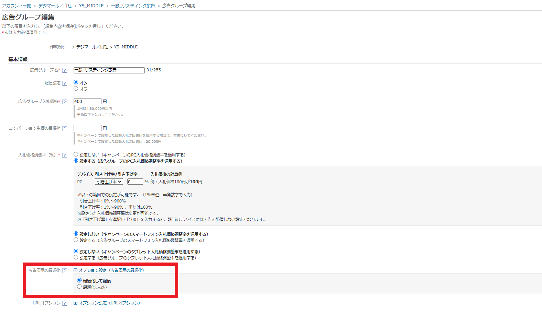Choose 設定しない for PC bid adjustment
Screen dimensions: 542x314
pyautogui.click(x=76, y=154)
